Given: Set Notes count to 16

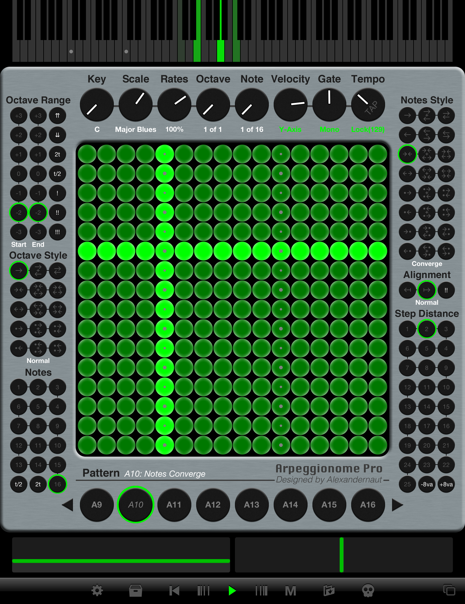Looking at the screenshot, I should tap(57, 484).
